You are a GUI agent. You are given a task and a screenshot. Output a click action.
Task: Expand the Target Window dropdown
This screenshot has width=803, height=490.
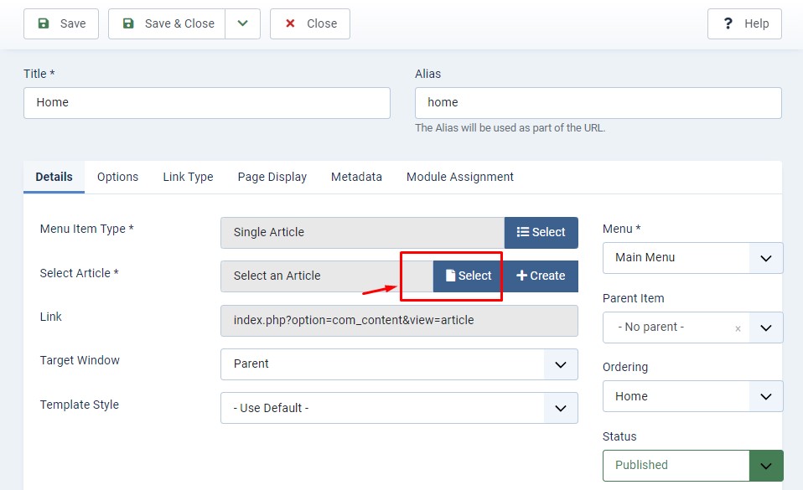click(x=561, y=364)
